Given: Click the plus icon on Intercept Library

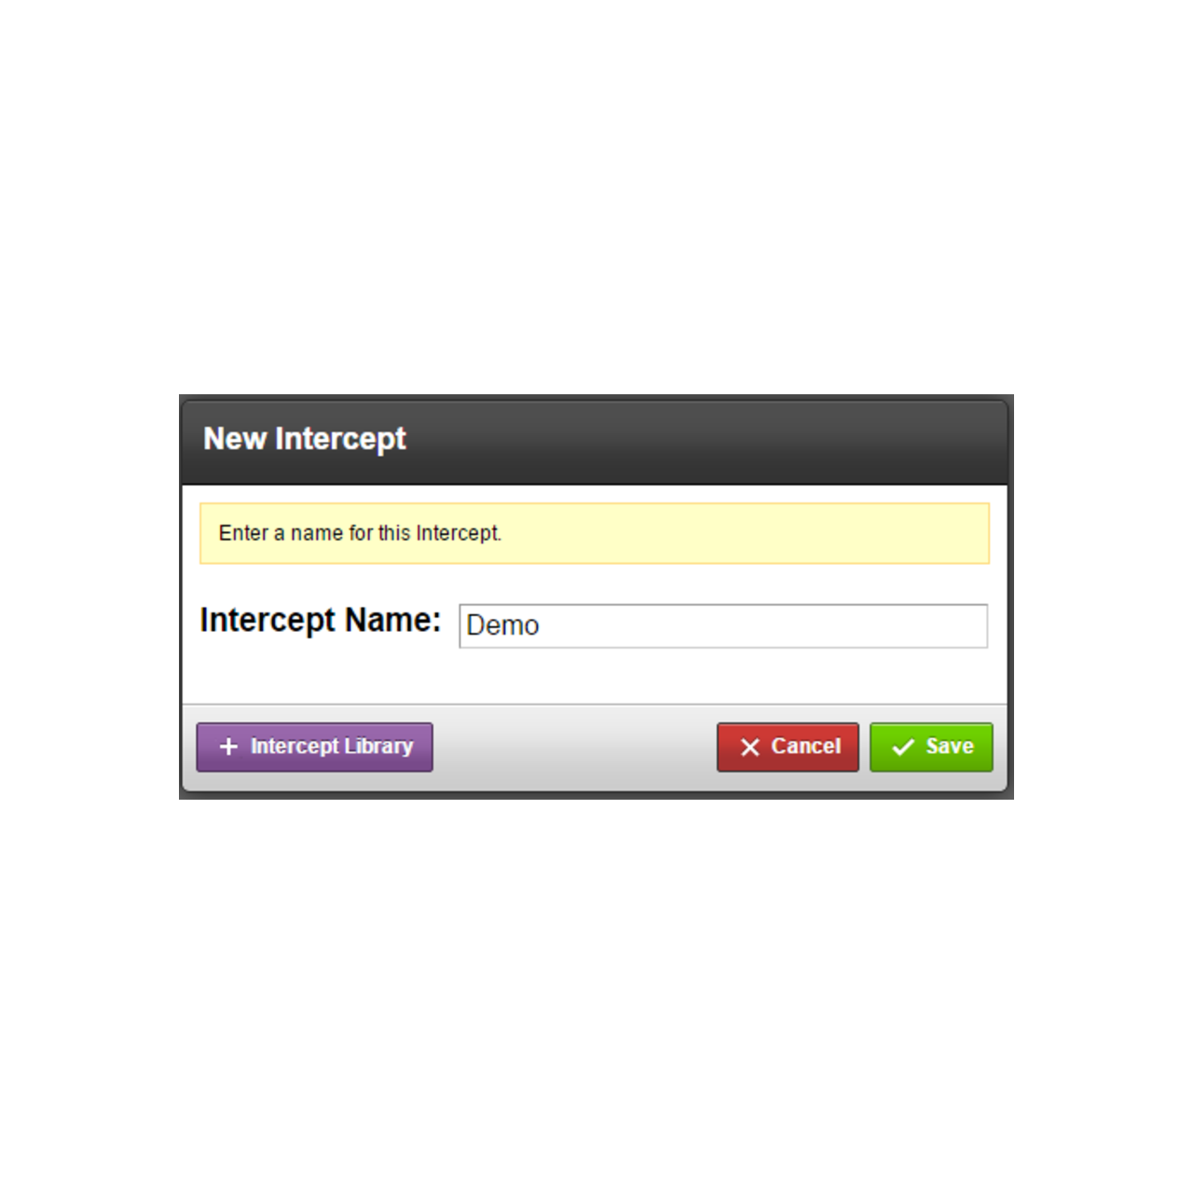Looking at the screenshot, I should (228, 747).
